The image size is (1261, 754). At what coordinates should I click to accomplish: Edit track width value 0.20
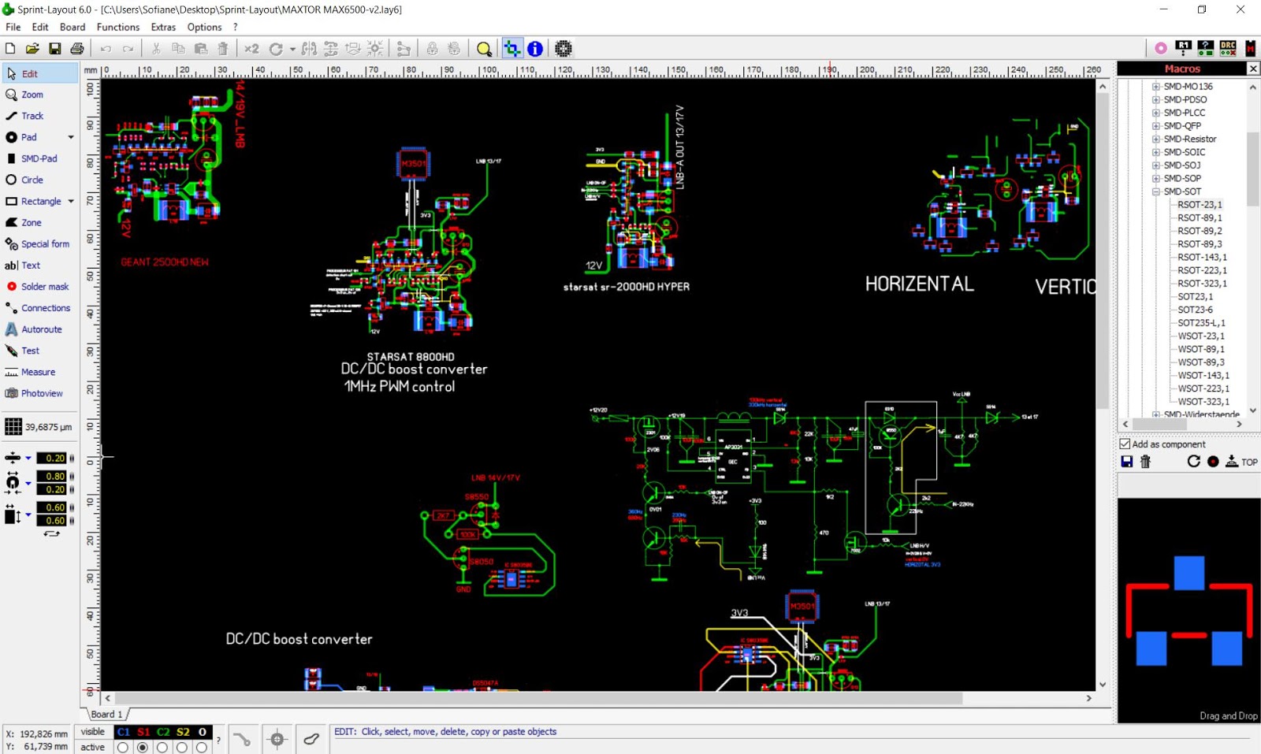pyautogui.click(x=54, y=458)
